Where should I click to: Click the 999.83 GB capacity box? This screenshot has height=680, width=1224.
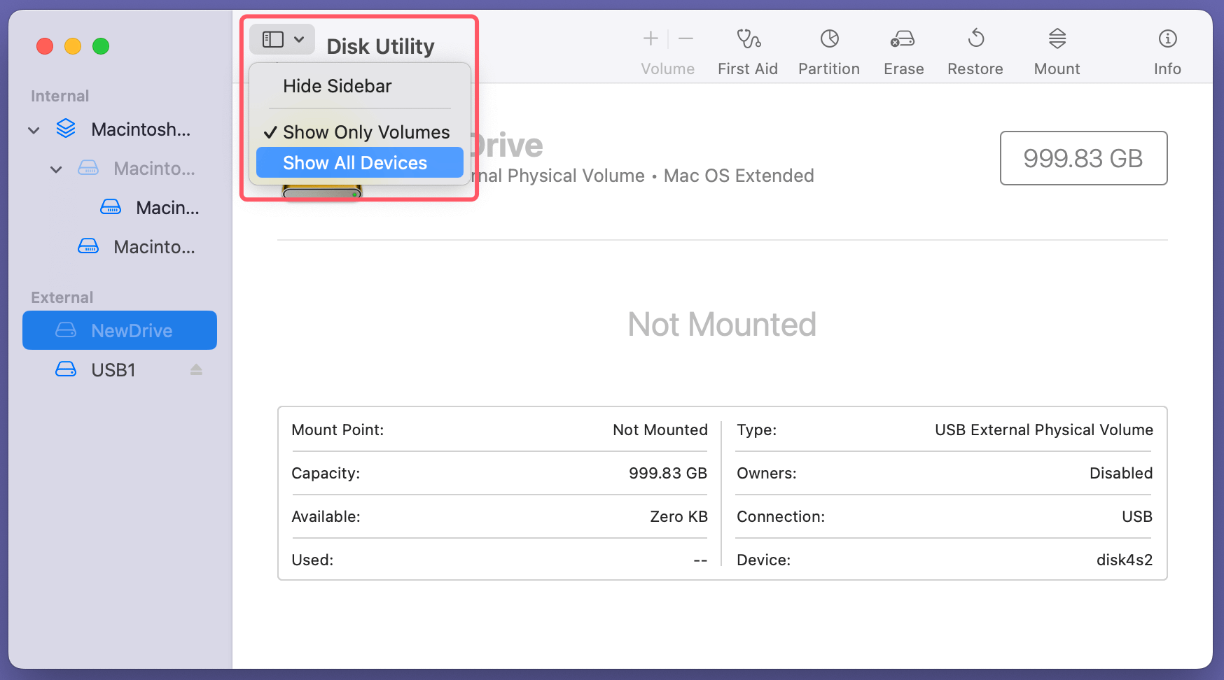(x=1083, y=159)
